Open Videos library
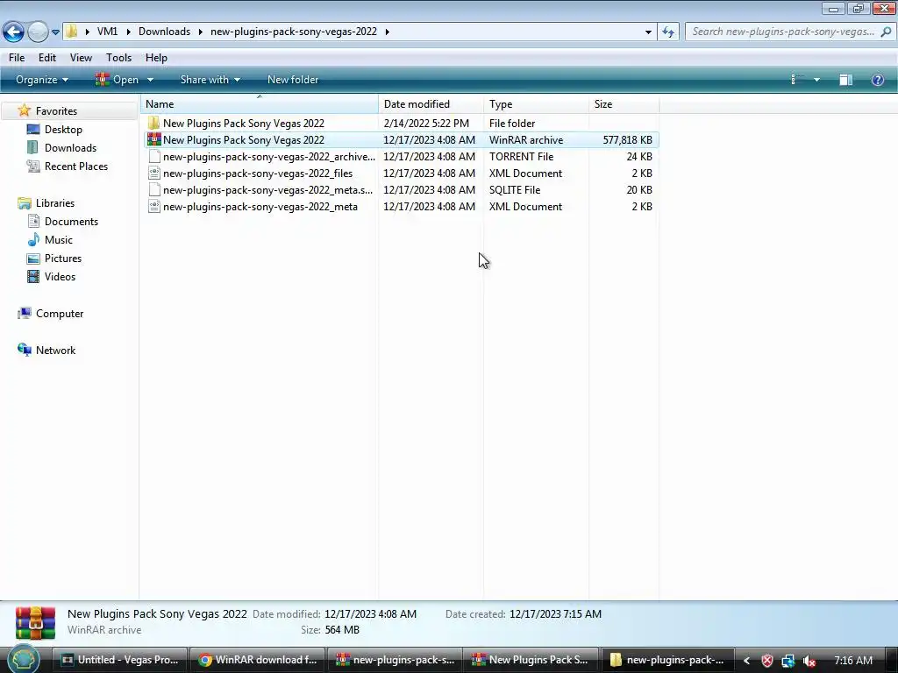Image resolution: width=898 pixels, height=673 pixels. click(60, 276)
